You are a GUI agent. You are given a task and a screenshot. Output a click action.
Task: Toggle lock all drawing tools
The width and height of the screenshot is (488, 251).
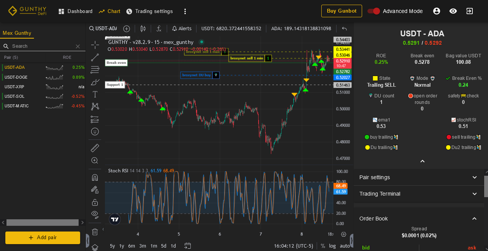95,202
